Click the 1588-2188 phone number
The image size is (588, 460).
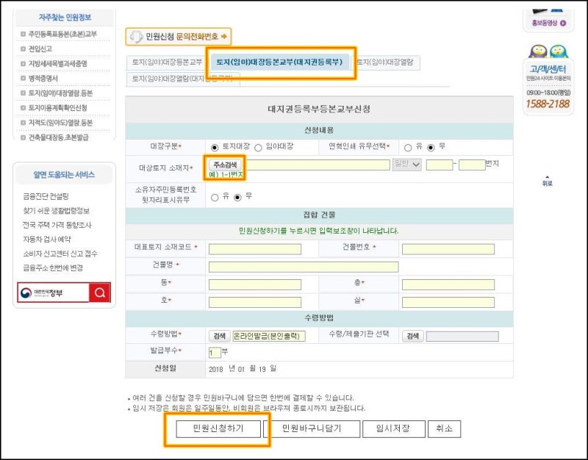[x=548, y=104]
